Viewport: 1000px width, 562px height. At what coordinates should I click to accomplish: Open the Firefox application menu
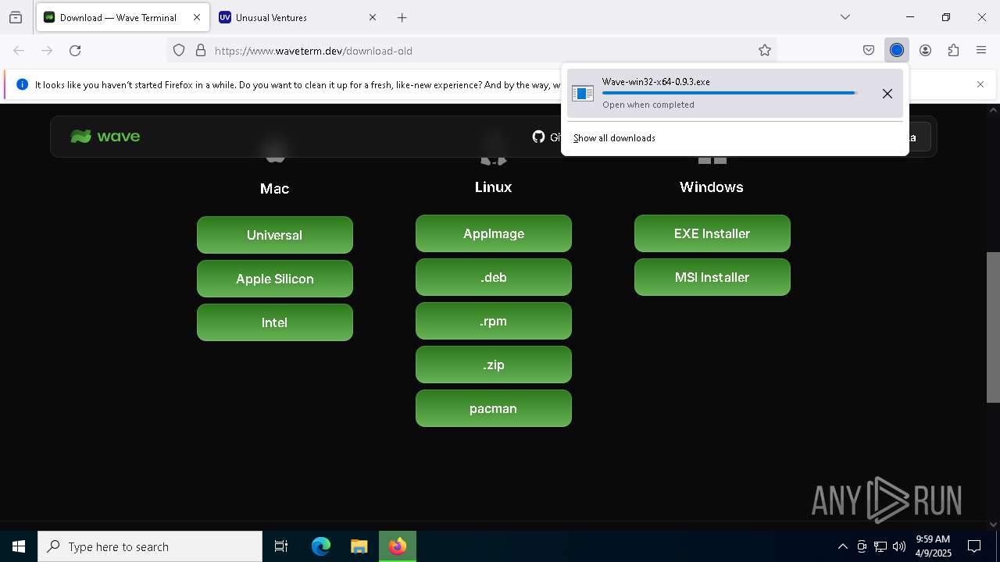[x=981, y=51]
